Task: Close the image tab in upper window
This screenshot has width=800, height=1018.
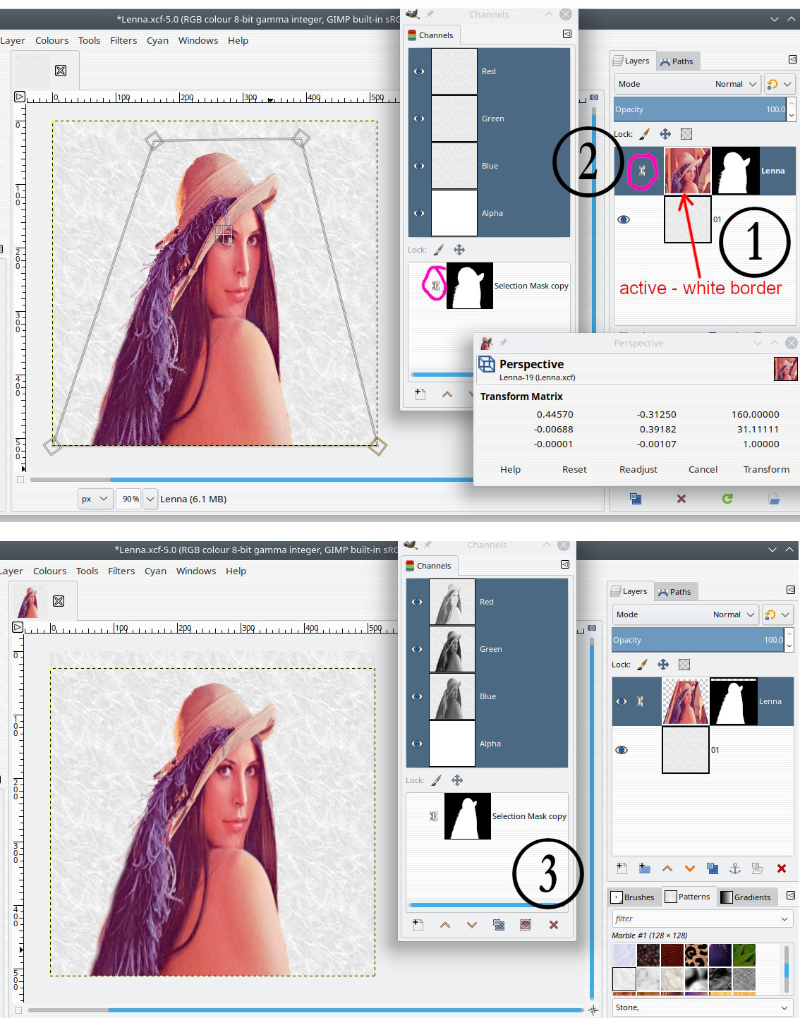Action: 61,71
